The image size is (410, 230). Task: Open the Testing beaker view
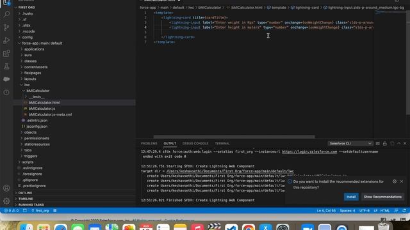click(6, 66)
